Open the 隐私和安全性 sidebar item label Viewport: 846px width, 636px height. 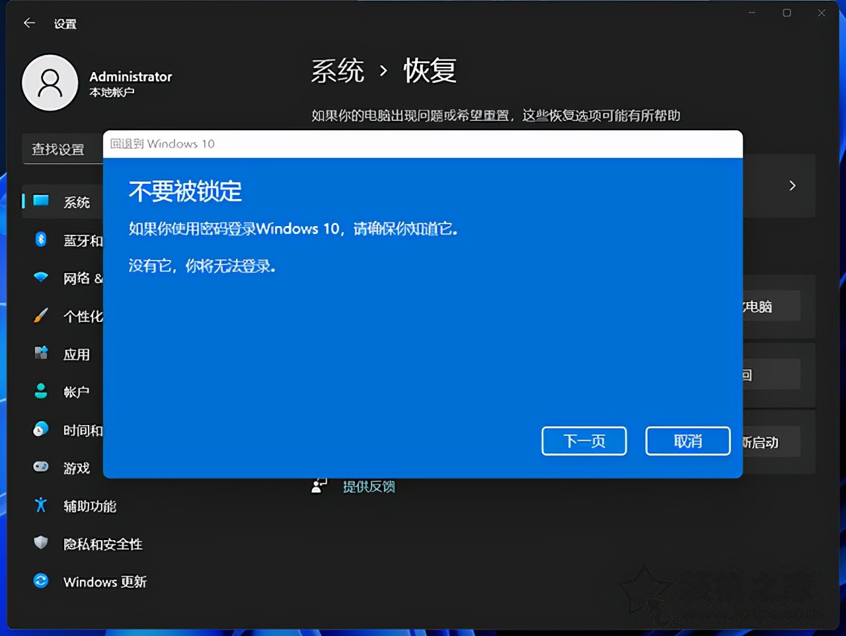click(103, 544)
